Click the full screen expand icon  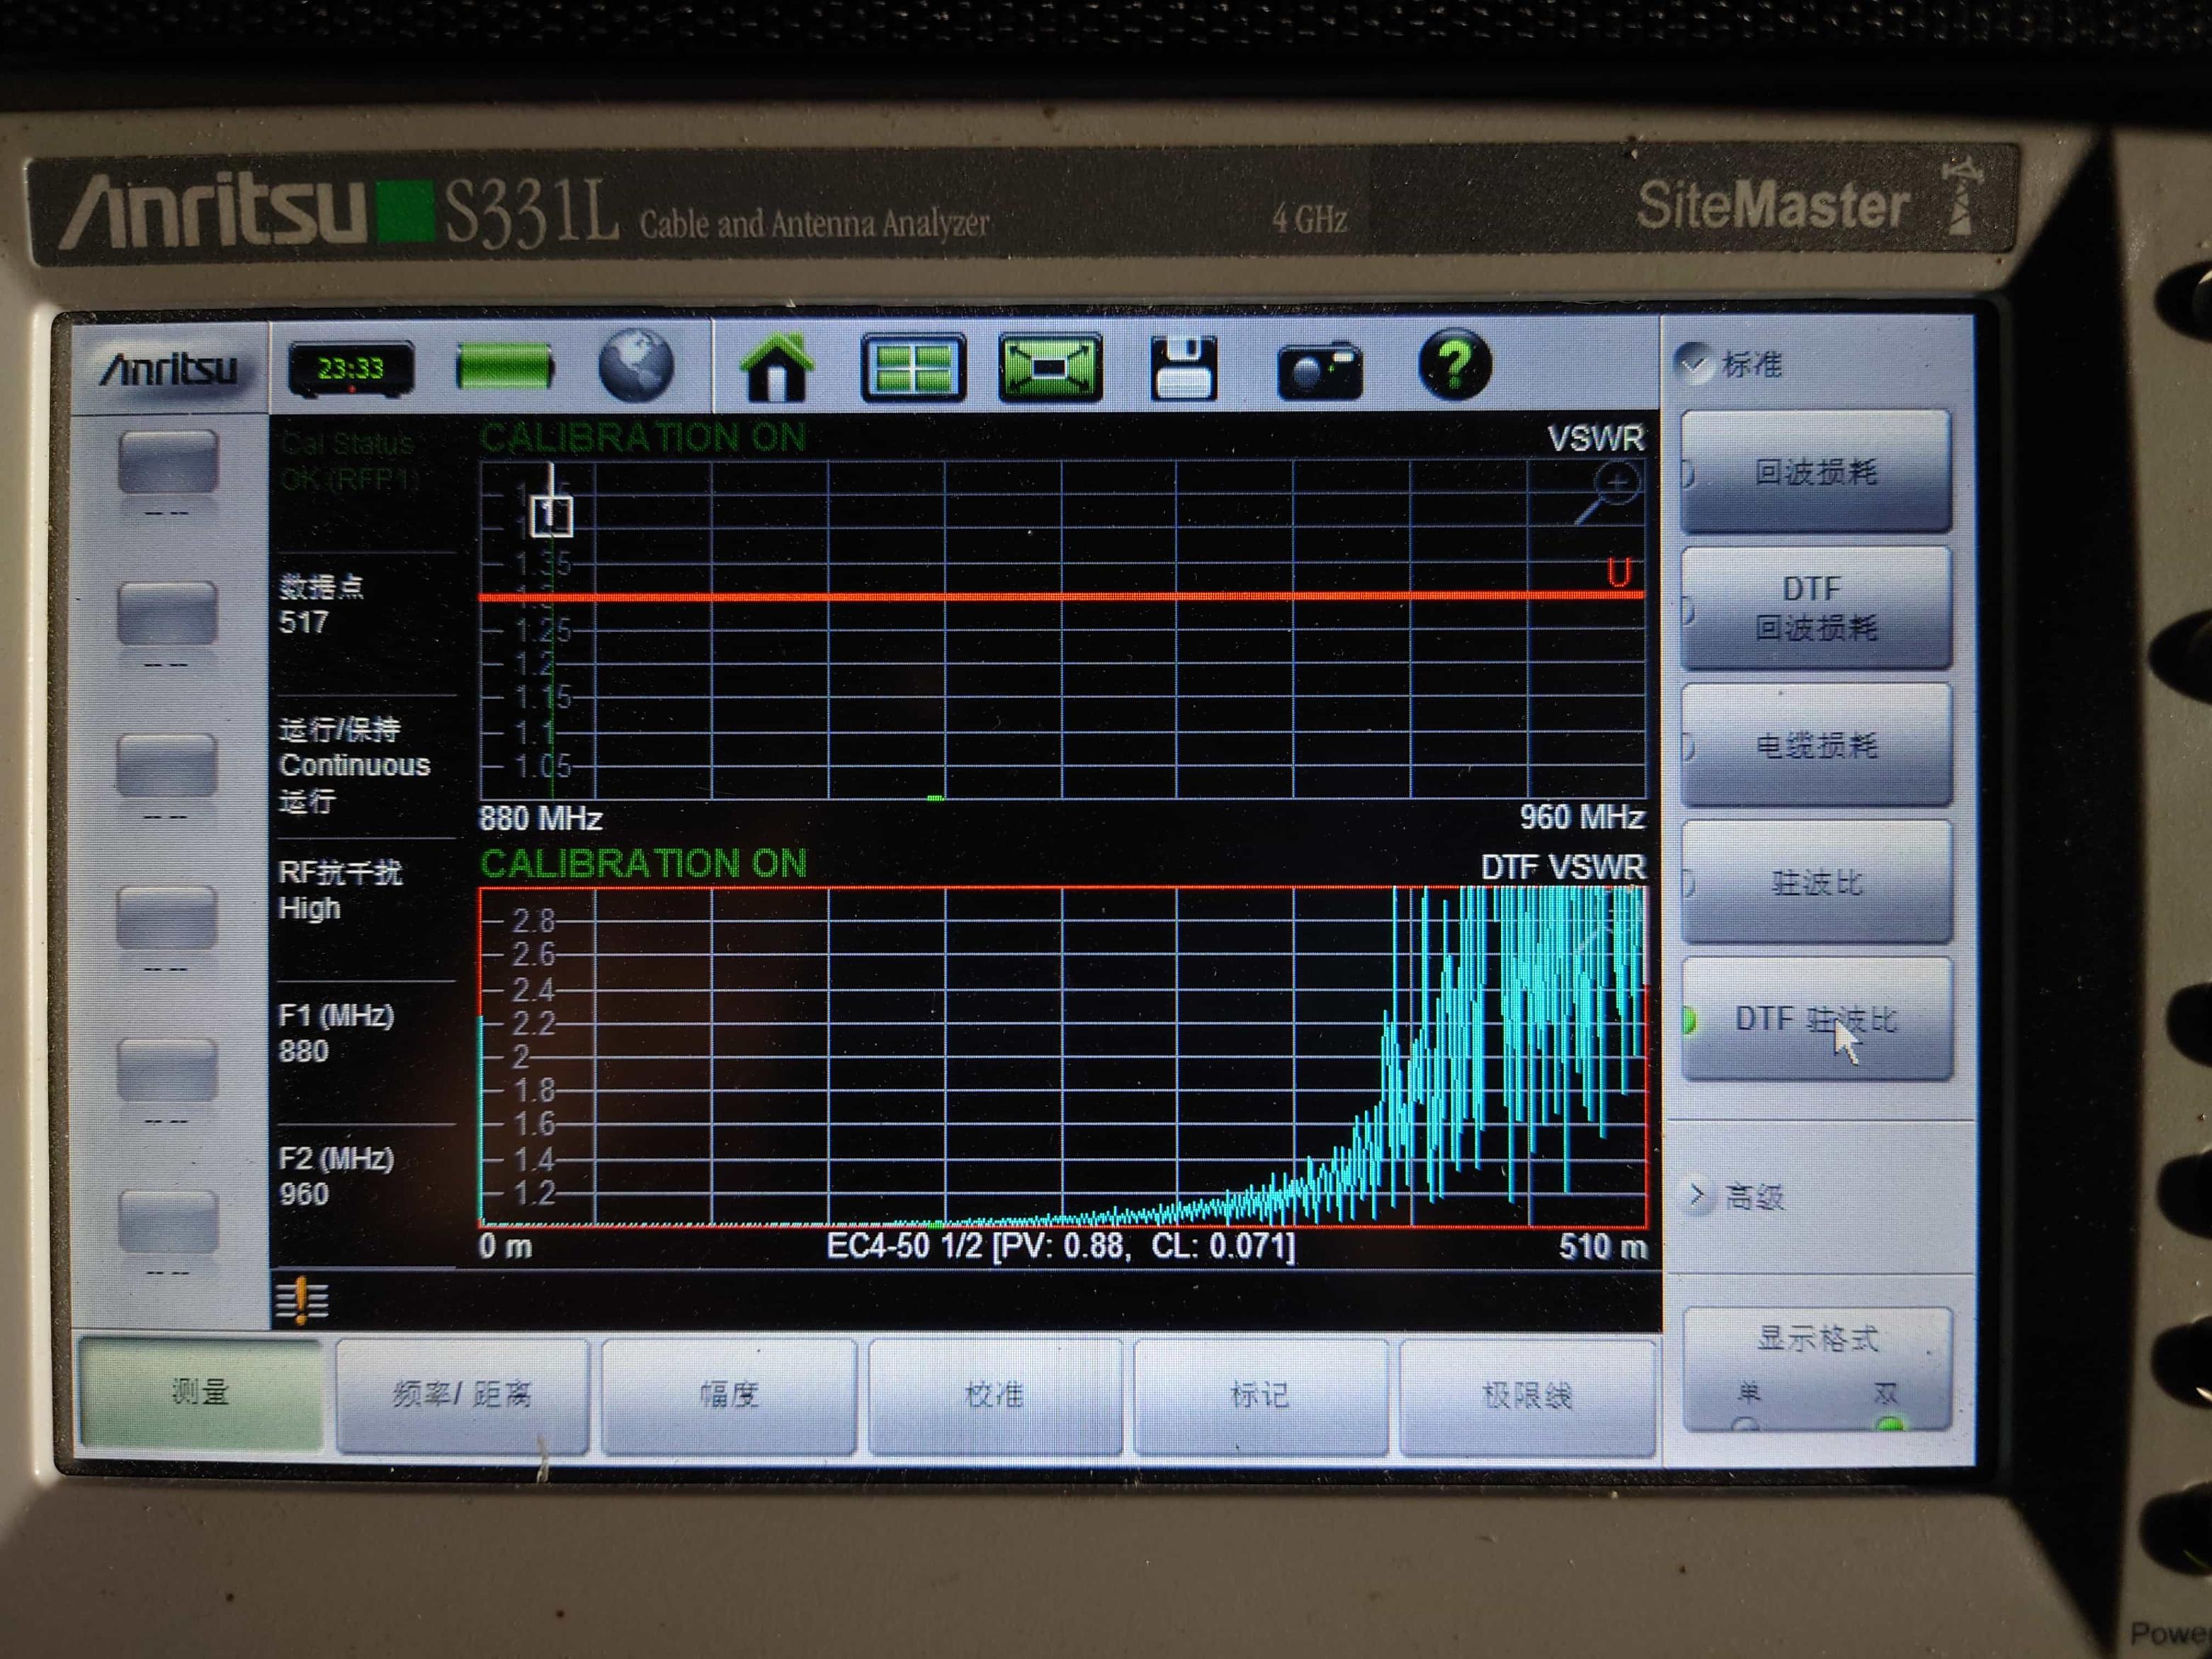tap(1049, 369)
